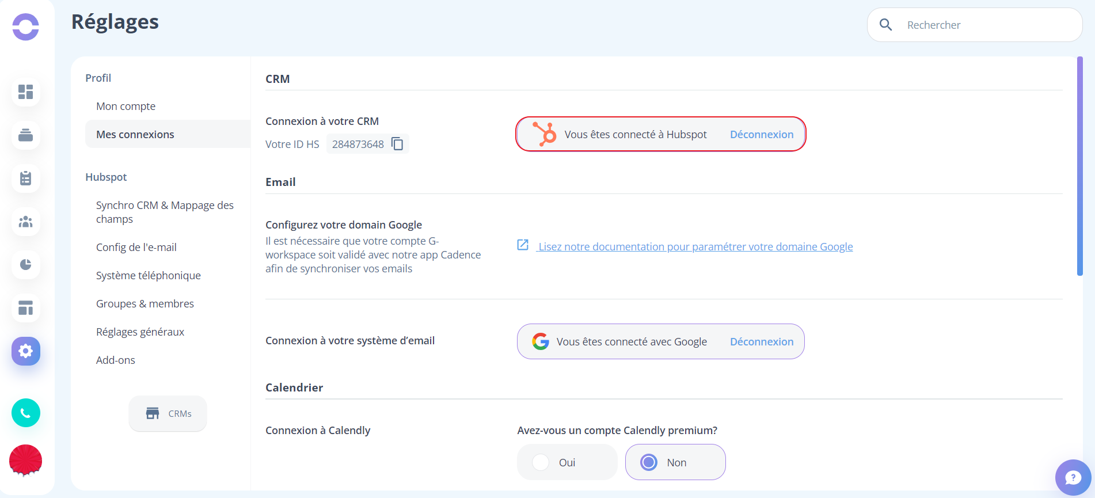Open the stacked layers sidebar icon
This screenshot has height=498, width=1095.
click(x=25, y=135)
